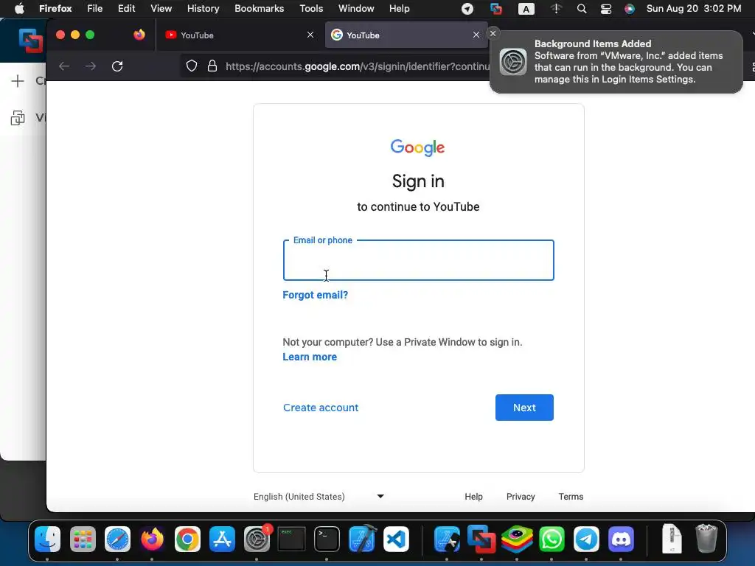Open Launchpad from the Dock
The height and width of the screenshot is (566, 755).
coord(83,539)
